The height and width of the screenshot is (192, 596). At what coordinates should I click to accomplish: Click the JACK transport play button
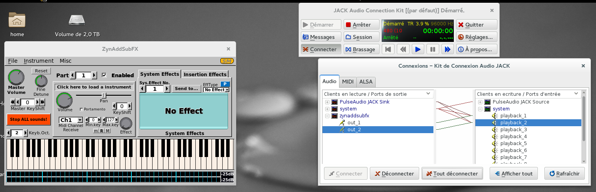click(418, 49)
